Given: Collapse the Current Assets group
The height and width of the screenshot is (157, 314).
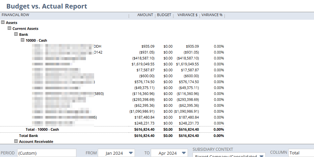Looking at the screenshot, I should [10, 29].
